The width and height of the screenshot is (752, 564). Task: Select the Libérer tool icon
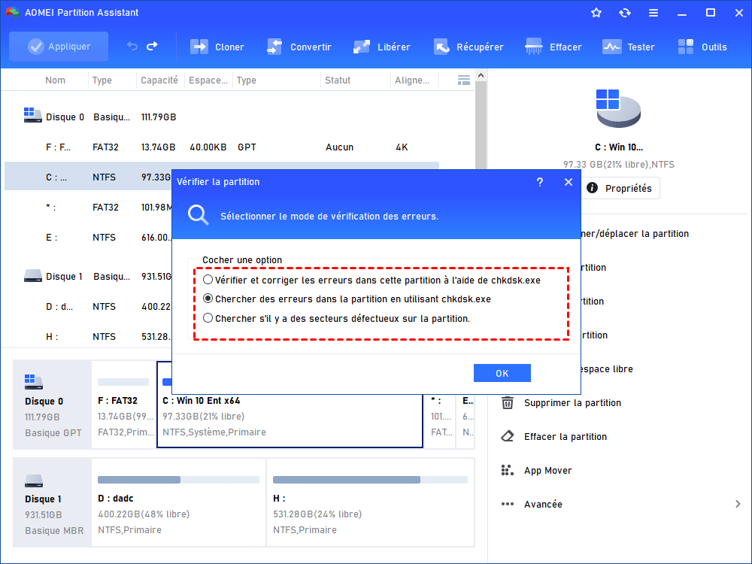point(362,47)
